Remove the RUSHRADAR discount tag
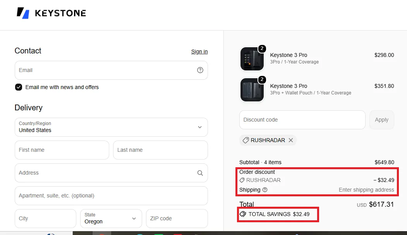Screen dimensions: 407x235 click(x=291, y=140)
